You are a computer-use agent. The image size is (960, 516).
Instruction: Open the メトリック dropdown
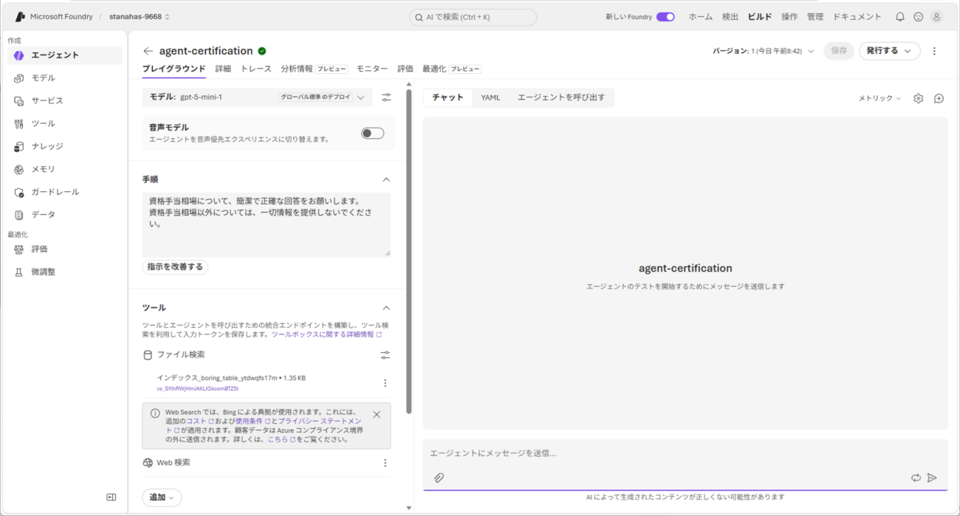[x=880, y=98]
